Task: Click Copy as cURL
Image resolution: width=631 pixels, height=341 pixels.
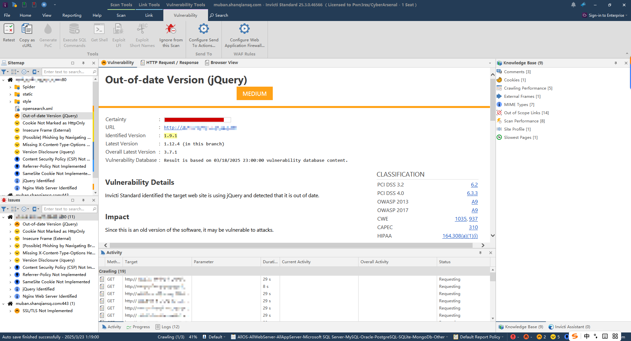Action: click(27, 35)
